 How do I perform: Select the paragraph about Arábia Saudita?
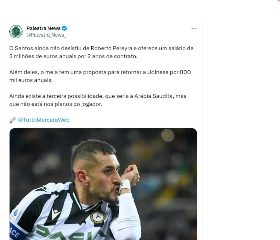click(x=98, y=100)
